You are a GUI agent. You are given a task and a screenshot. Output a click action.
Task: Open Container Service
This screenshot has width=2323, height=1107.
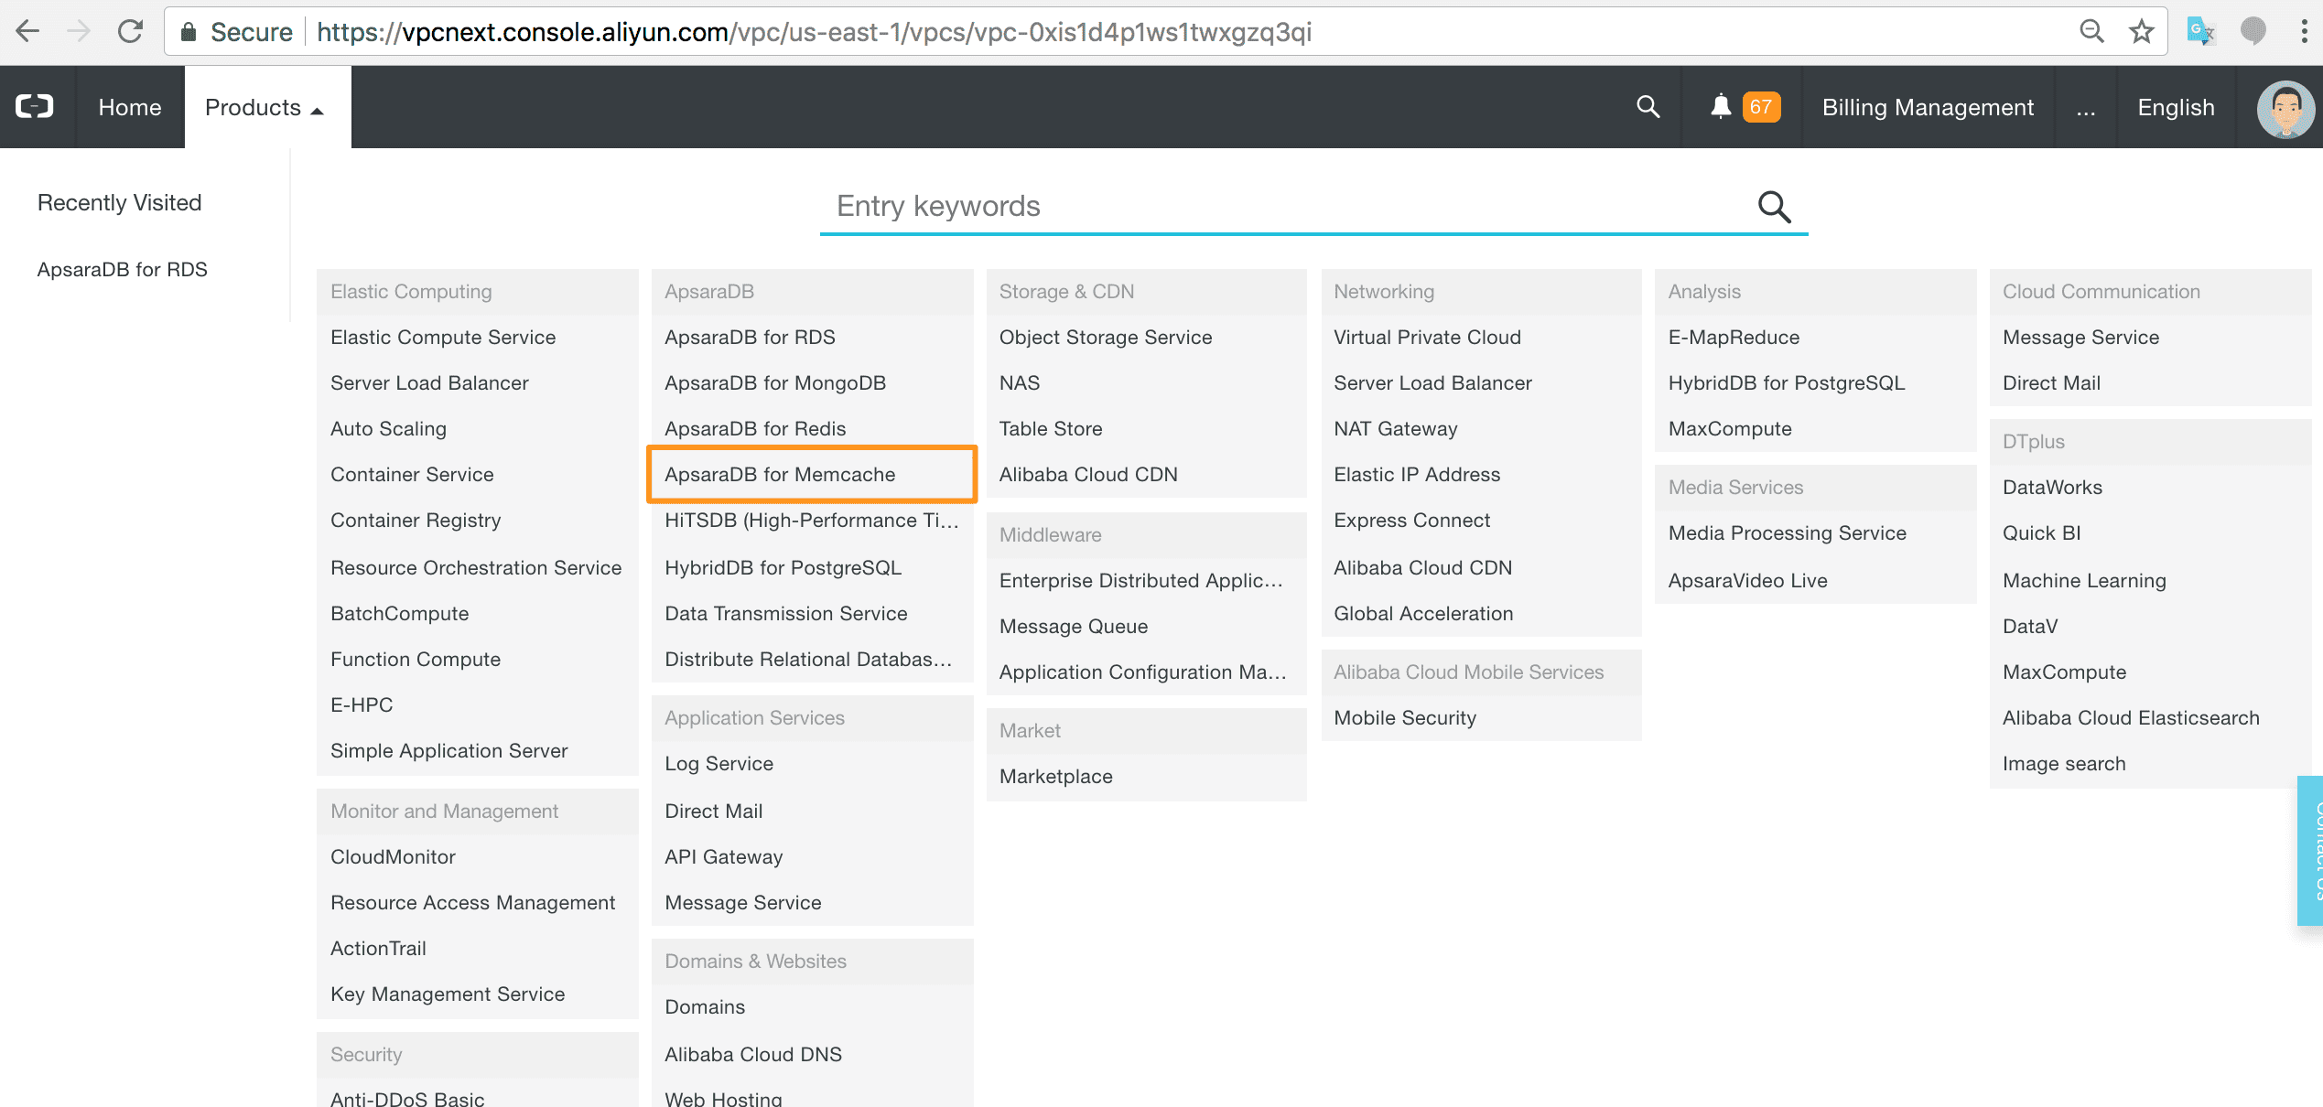click(412, 474)
